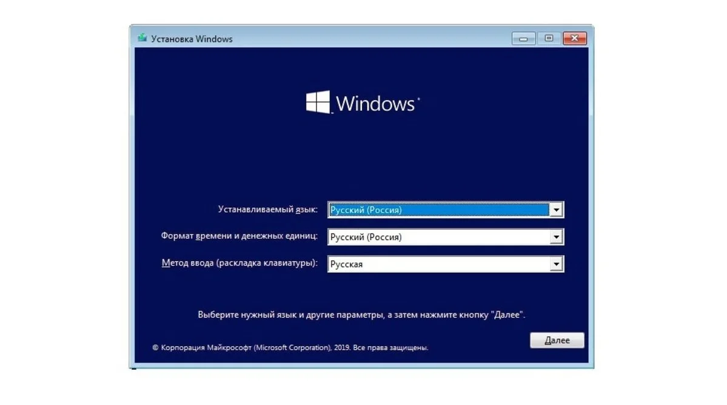Click the Windows wordmark text

[375, 103]
